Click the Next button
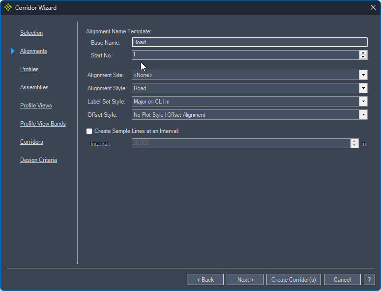Image resolution: width=381 pixels, height=291 pixels. pyautogui.click(x=245, y=280)
